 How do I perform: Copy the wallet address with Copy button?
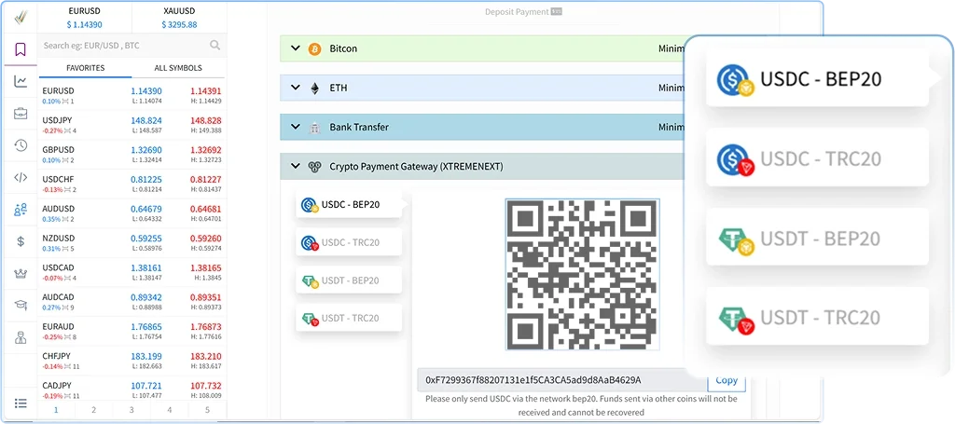pos(726,380)
